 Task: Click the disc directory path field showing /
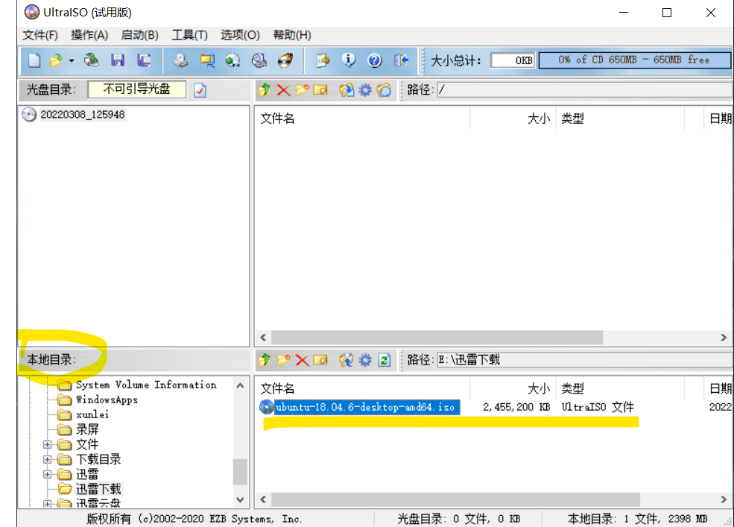[x=585, y=89]
